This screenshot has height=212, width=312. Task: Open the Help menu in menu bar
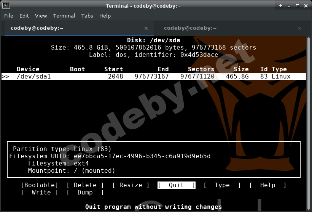point(105,16)
